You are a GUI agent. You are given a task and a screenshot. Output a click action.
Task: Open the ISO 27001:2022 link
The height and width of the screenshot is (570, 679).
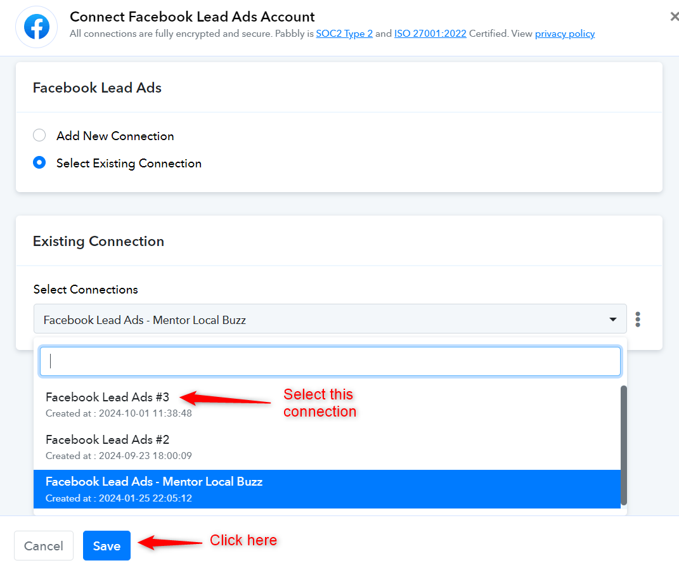[x=430, y=34]
